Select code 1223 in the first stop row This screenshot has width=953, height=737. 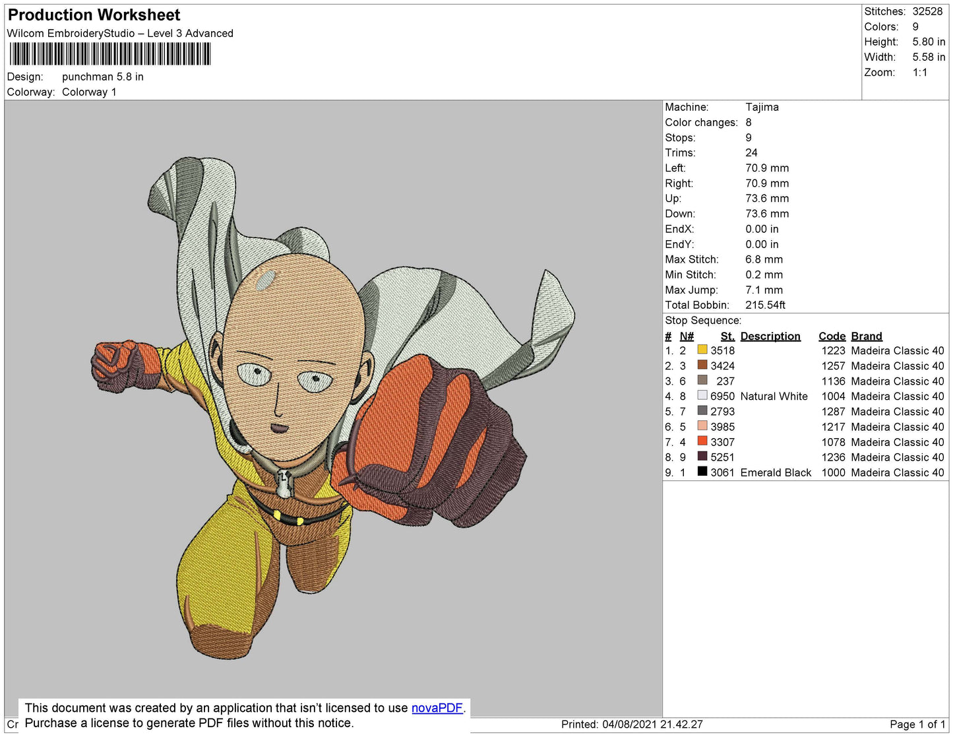pyautogui.click(x=833, y=351)
